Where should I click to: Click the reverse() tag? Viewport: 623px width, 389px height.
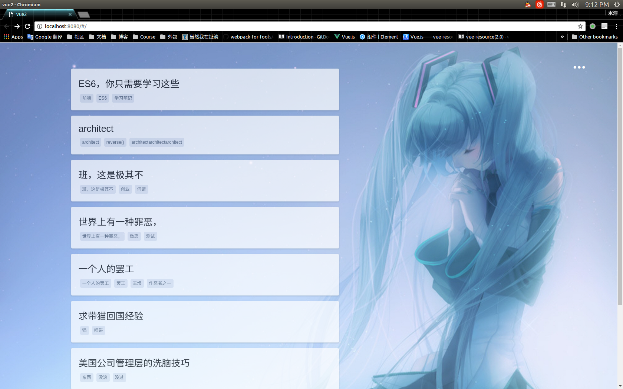[115, 142]
